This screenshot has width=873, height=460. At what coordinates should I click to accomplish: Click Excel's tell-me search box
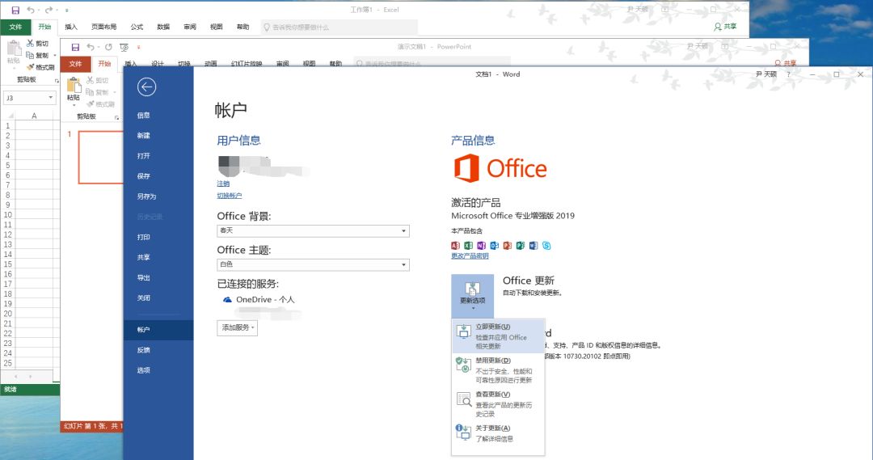[x=339, y=27]
